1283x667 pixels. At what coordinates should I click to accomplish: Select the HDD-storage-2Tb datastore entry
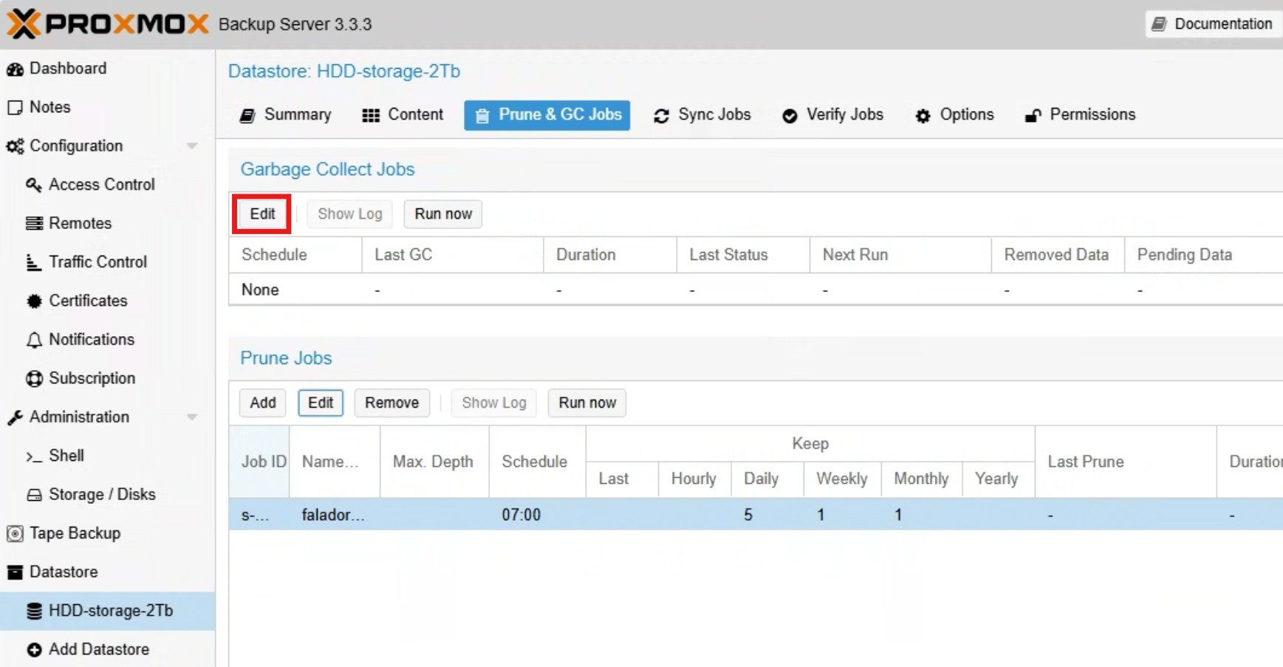[x=108, y=611]
